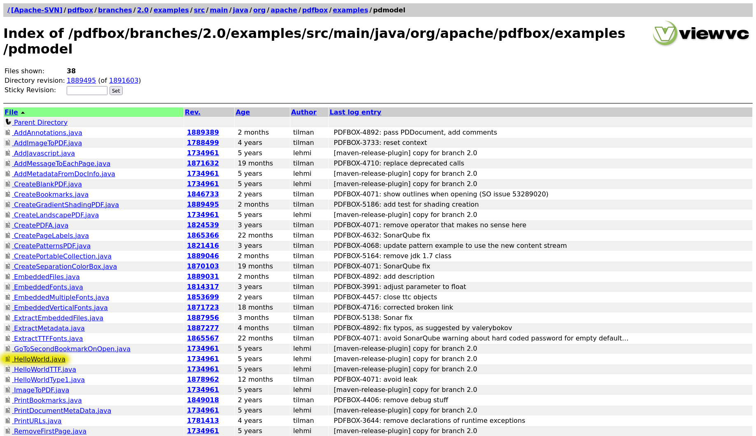
Task: Go to branches breadcrumb link
Action: click(115, 10)
